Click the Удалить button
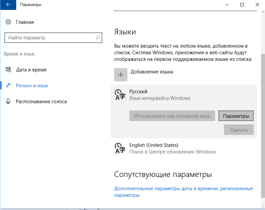Screen dimensions: 265x210 tap(239, 130)
